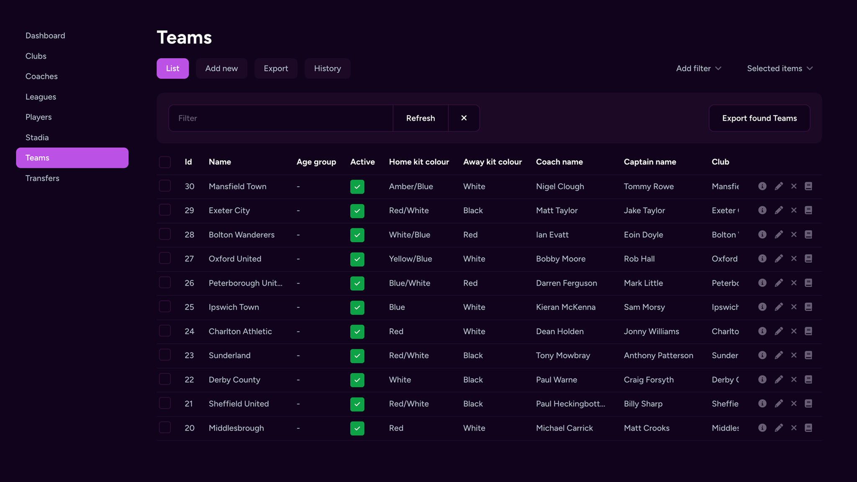View the log icon for Sheffield United

(x=808, y=404)
